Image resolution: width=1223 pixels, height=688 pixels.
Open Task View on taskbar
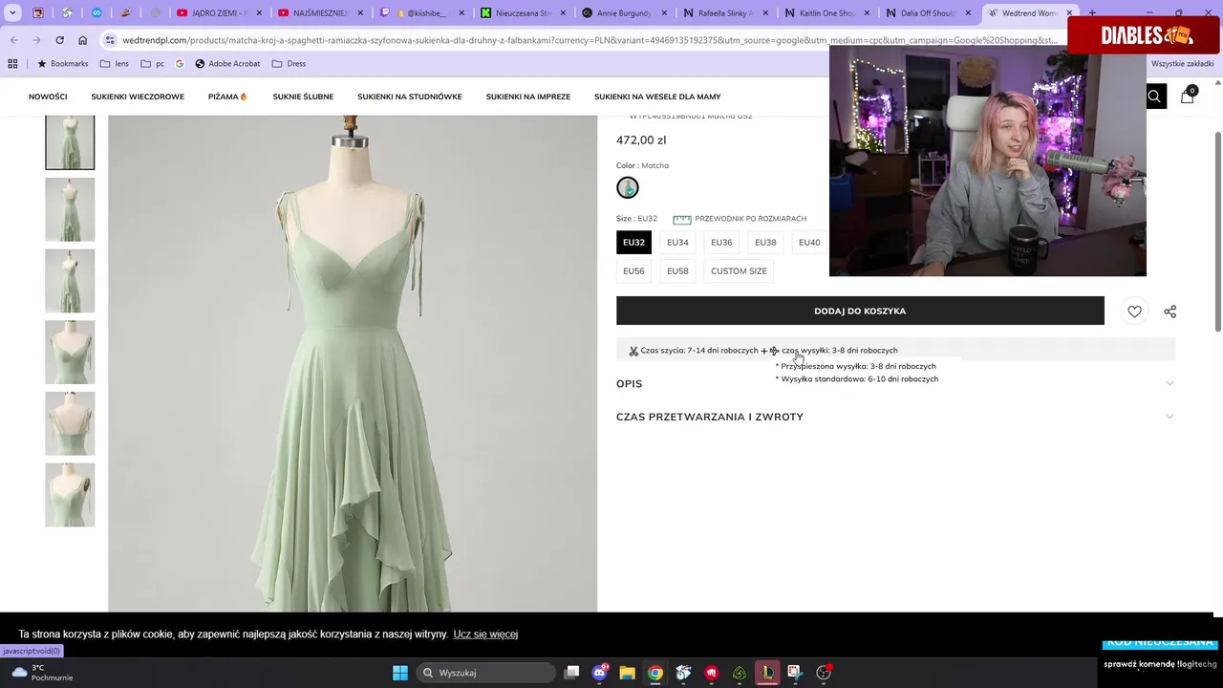pos(571,673)
